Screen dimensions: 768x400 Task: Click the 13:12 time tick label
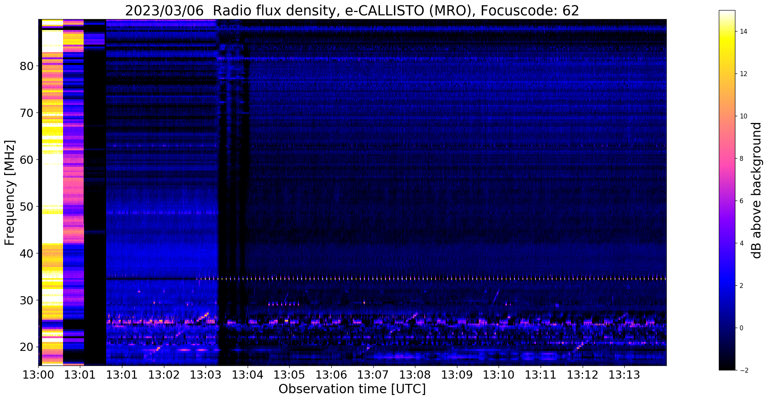582,375
